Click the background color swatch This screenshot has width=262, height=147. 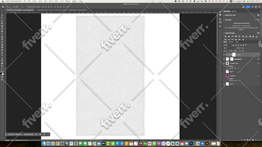(x=3, y=74)
